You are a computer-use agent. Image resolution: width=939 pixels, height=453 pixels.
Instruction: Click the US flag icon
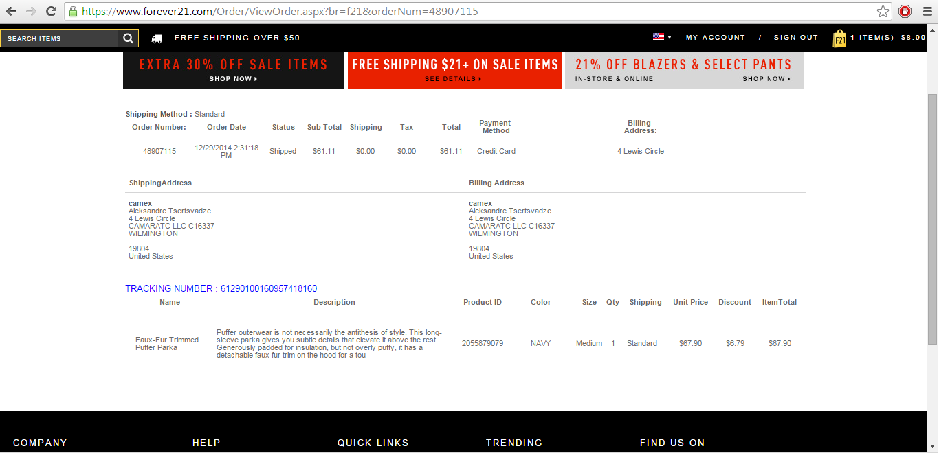coord(659,37)
